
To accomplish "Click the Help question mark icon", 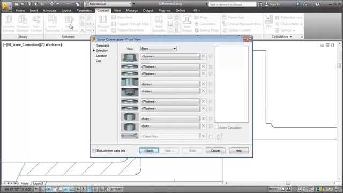I will 317,4.
